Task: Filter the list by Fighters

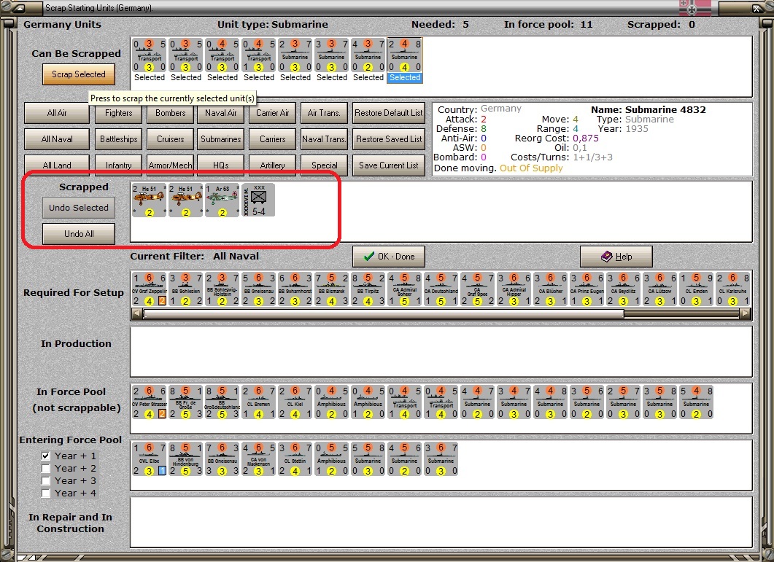Action: (x=118, y=113)
